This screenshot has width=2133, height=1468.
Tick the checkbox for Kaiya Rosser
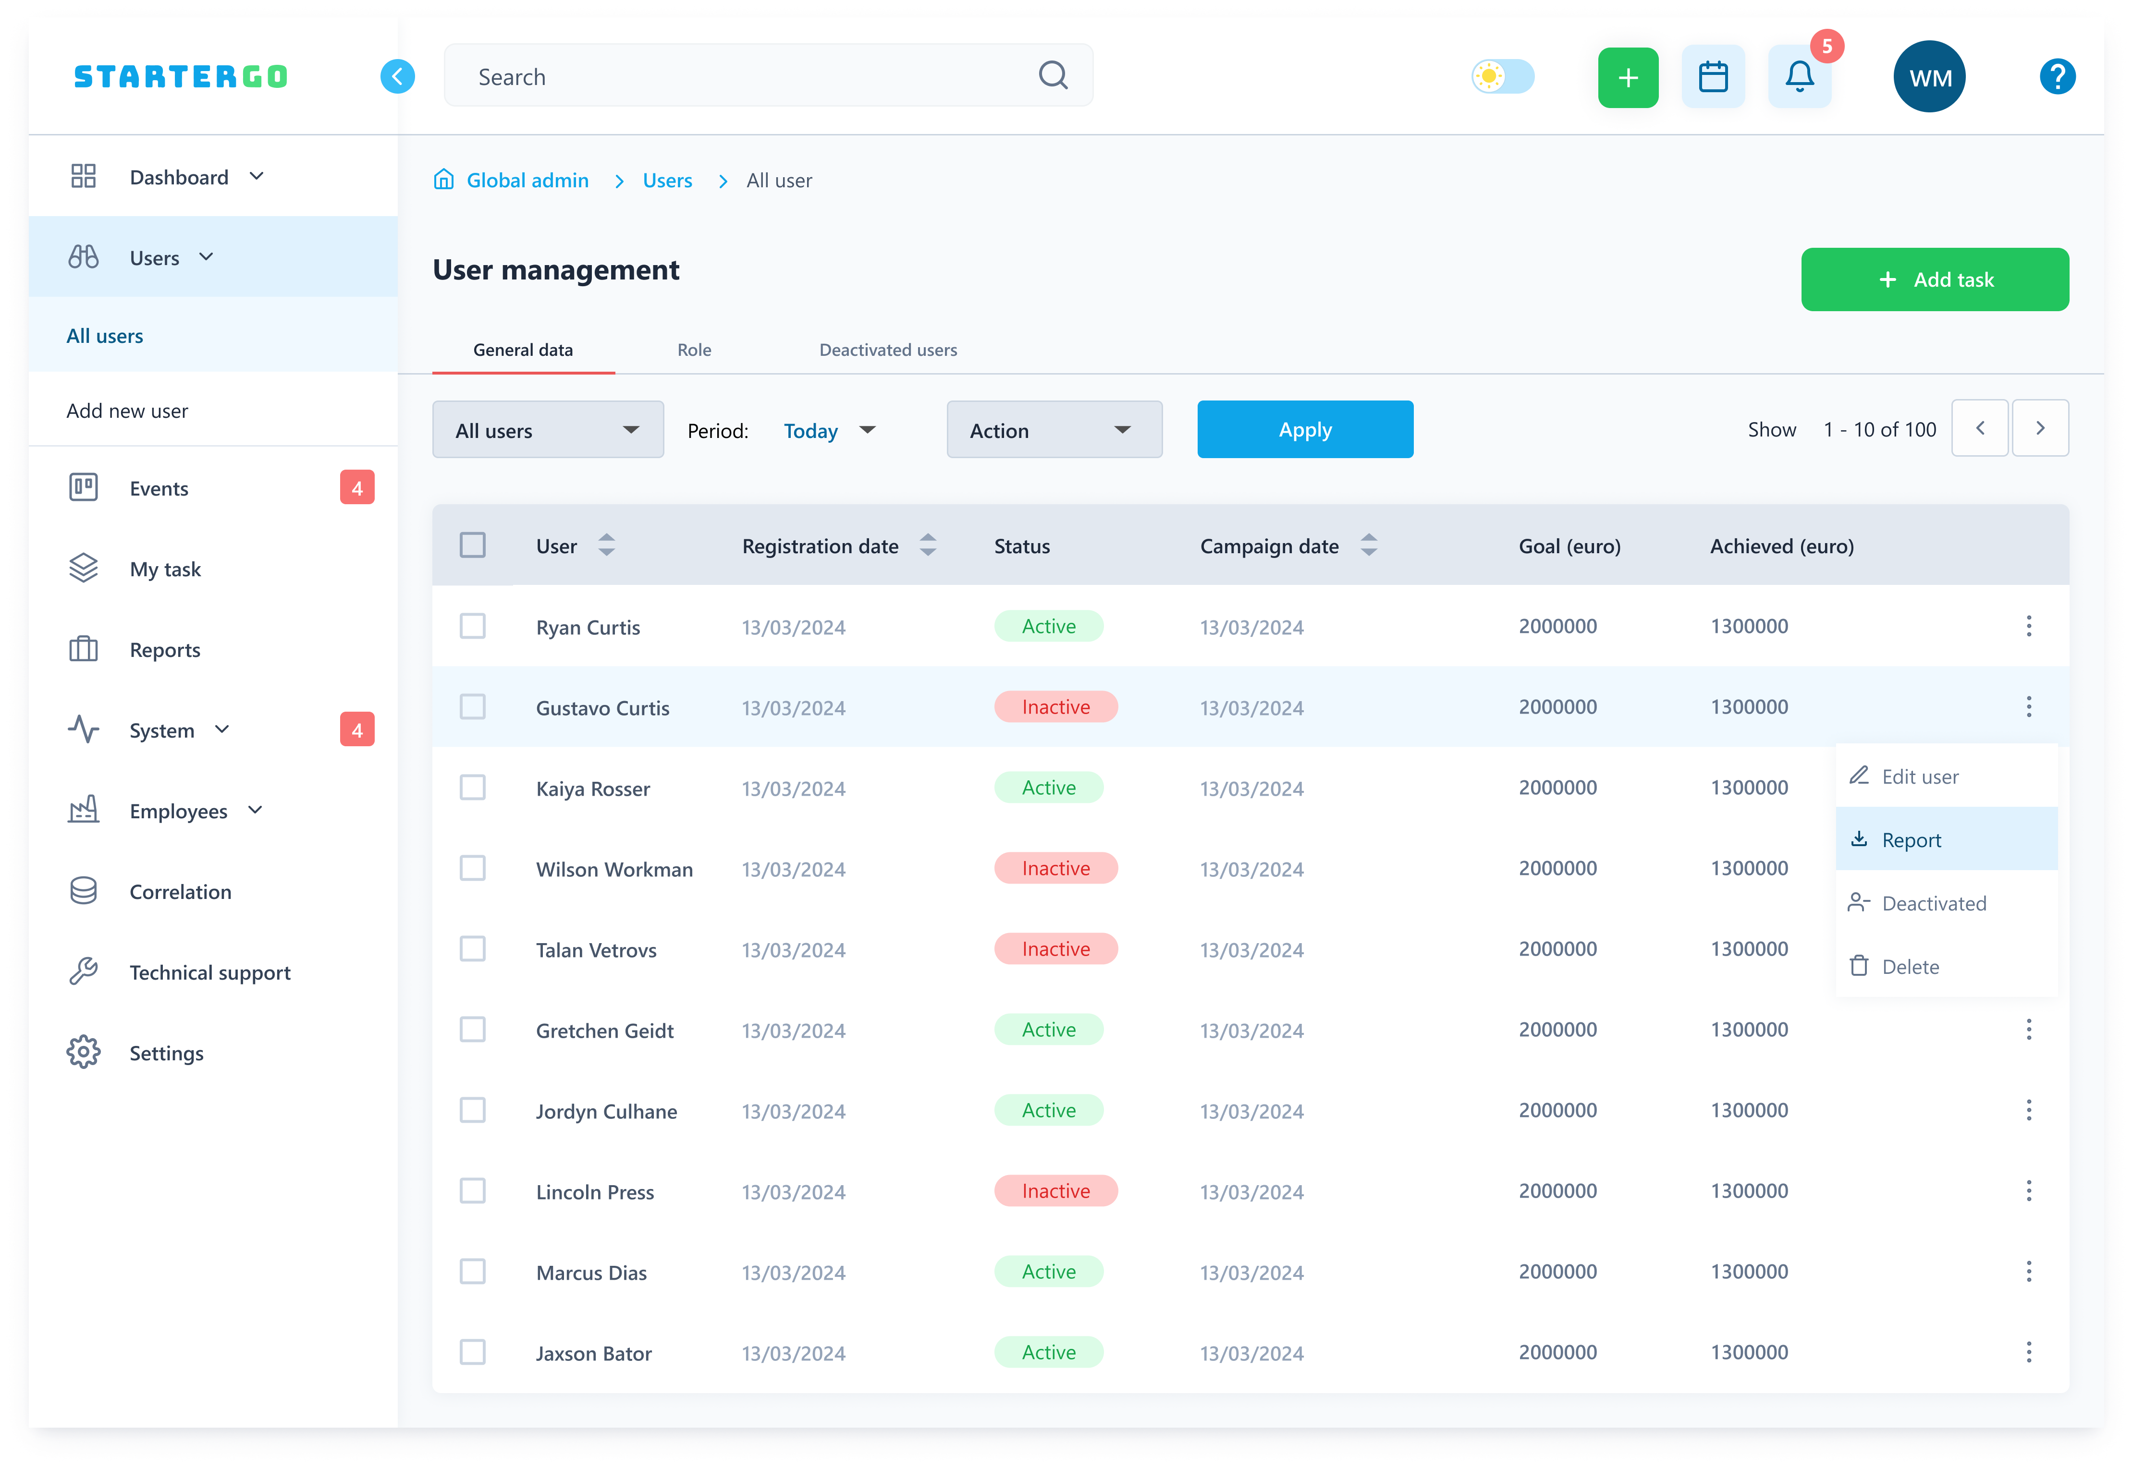[x=472, y=788]
